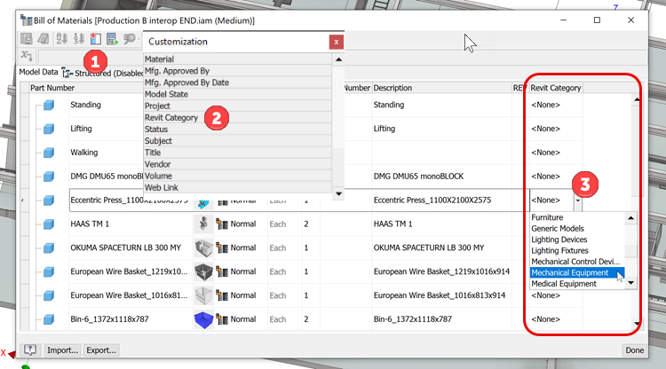Click the View Options flashlight icon
The image size is (666, 369).
129,39
